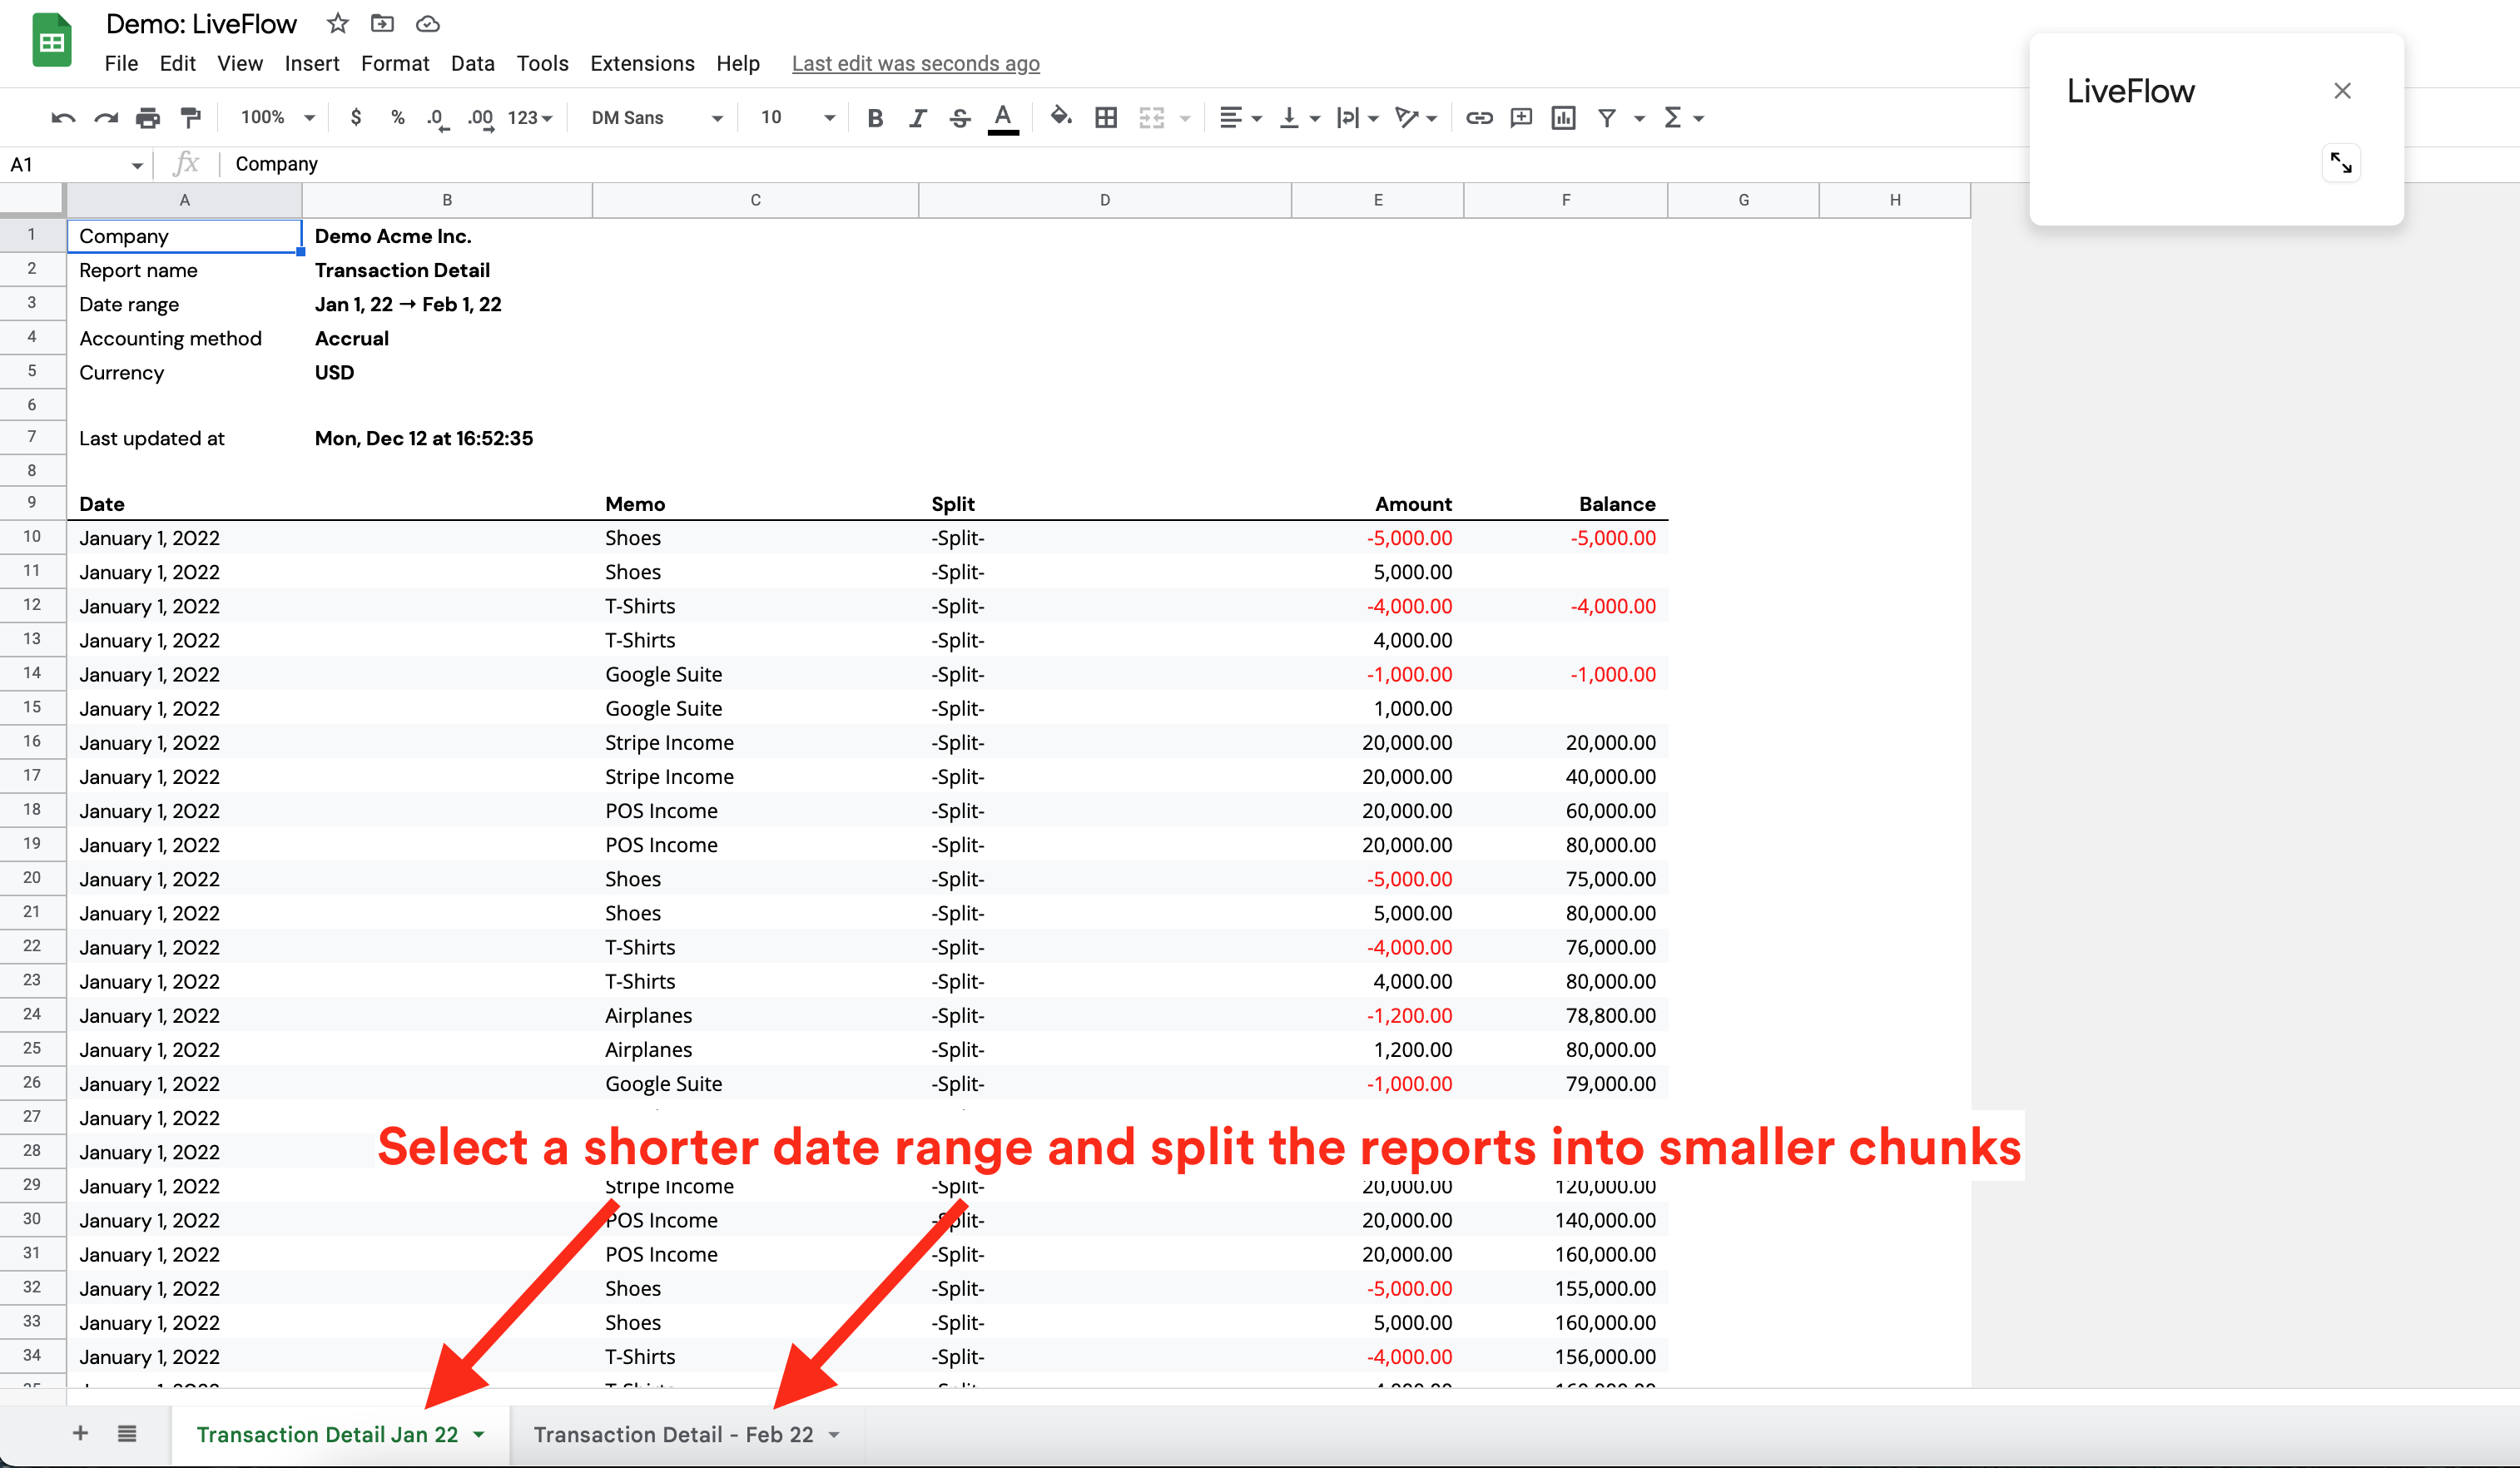This screenshot has height=1468, width=2520.
Task: Select the paint format roller tool
Action: coord(190,118)
